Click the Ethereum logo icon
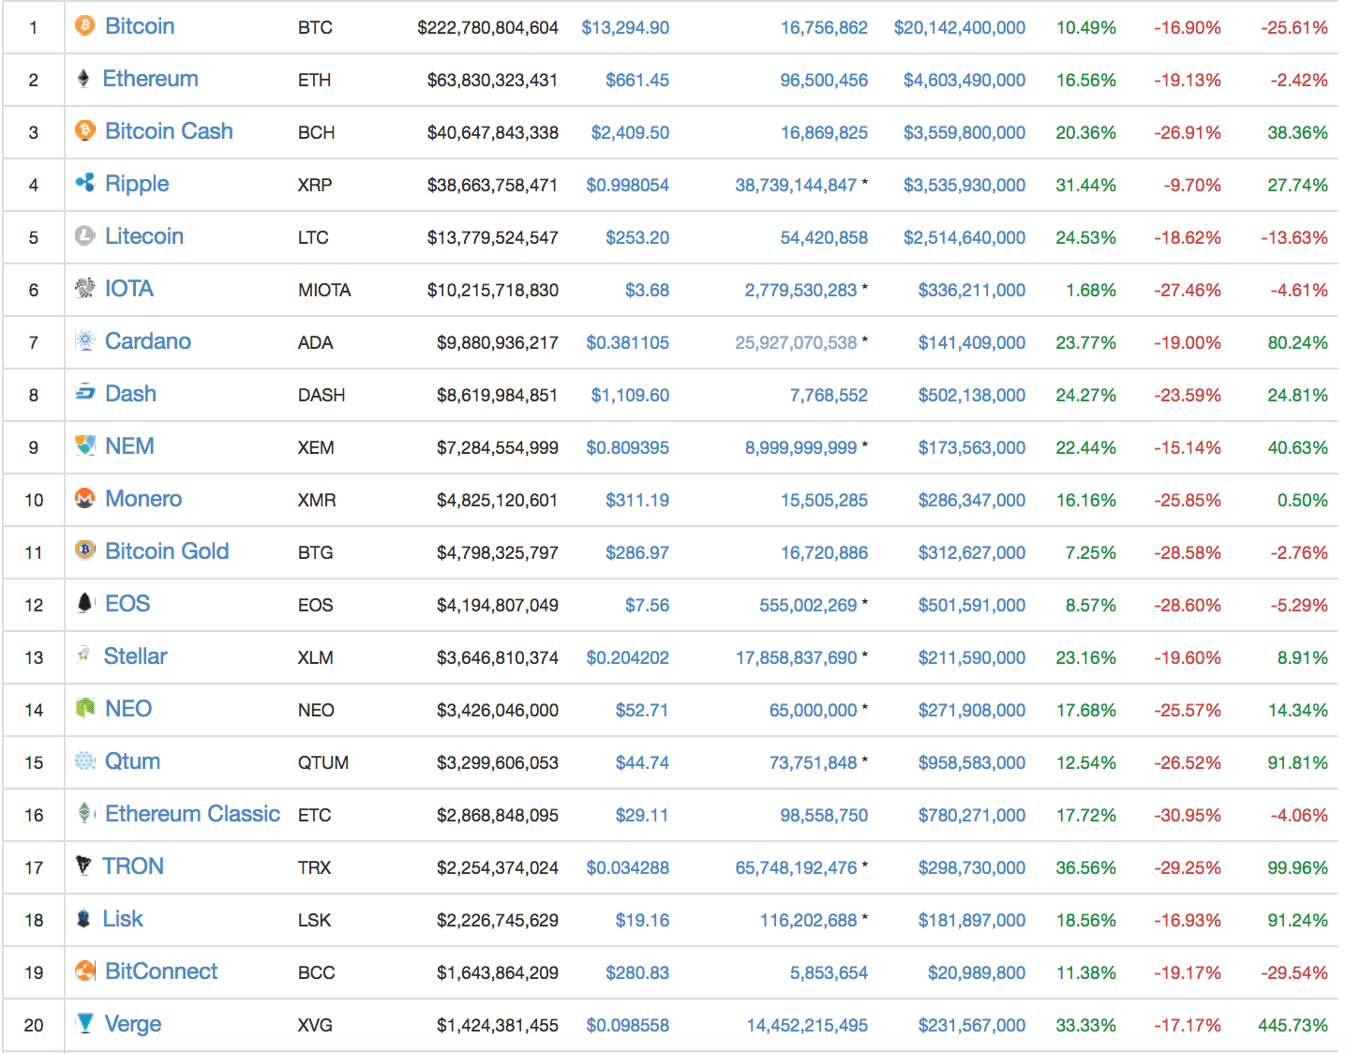Screen dimensions: 1346x1054 pos(84,79)
